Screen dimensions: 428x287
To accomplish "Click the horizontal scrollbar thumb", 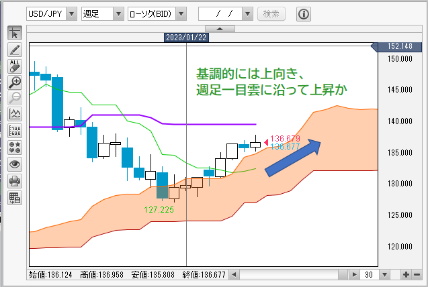I will [x=343, y=274].
